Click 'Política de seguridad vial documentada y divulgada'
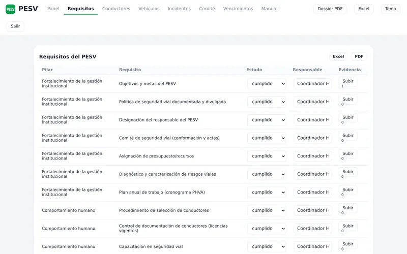407x254 pixels. pyautogui.click(x=172, y=102)
